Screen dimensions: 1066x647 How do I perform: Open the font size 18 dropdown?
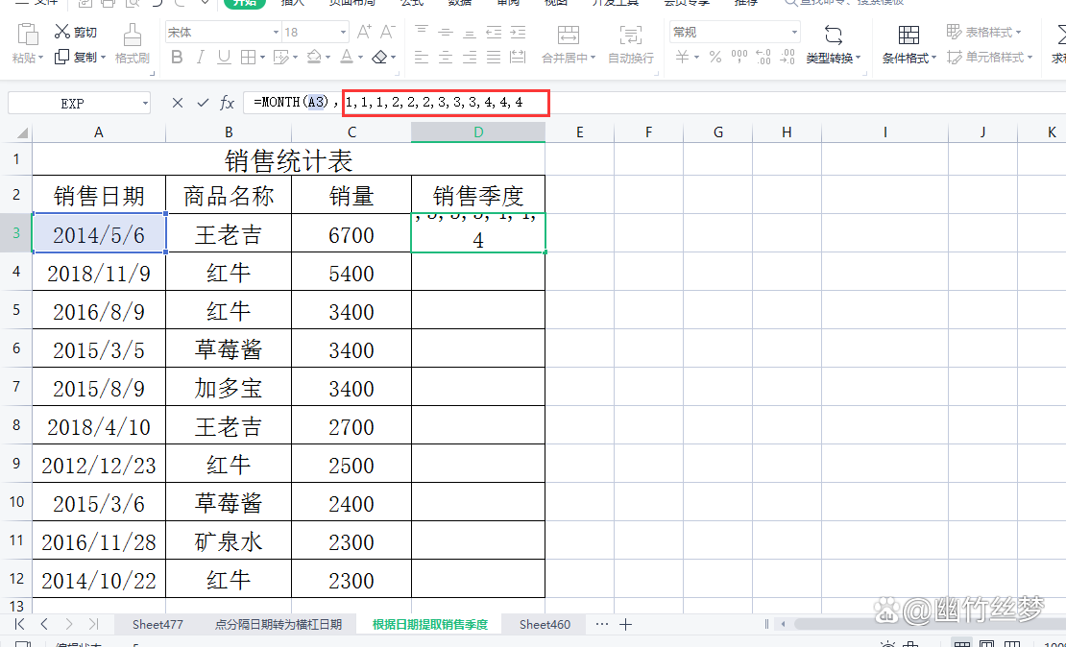[x=343, y=32]
